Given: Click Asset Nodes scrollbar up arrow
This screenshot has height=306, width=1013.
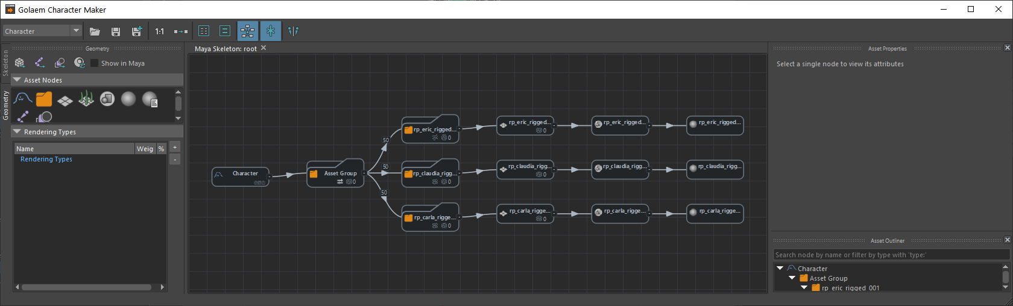Looking at the screenshot, I should pyautogui.click(x=178, y=92).
